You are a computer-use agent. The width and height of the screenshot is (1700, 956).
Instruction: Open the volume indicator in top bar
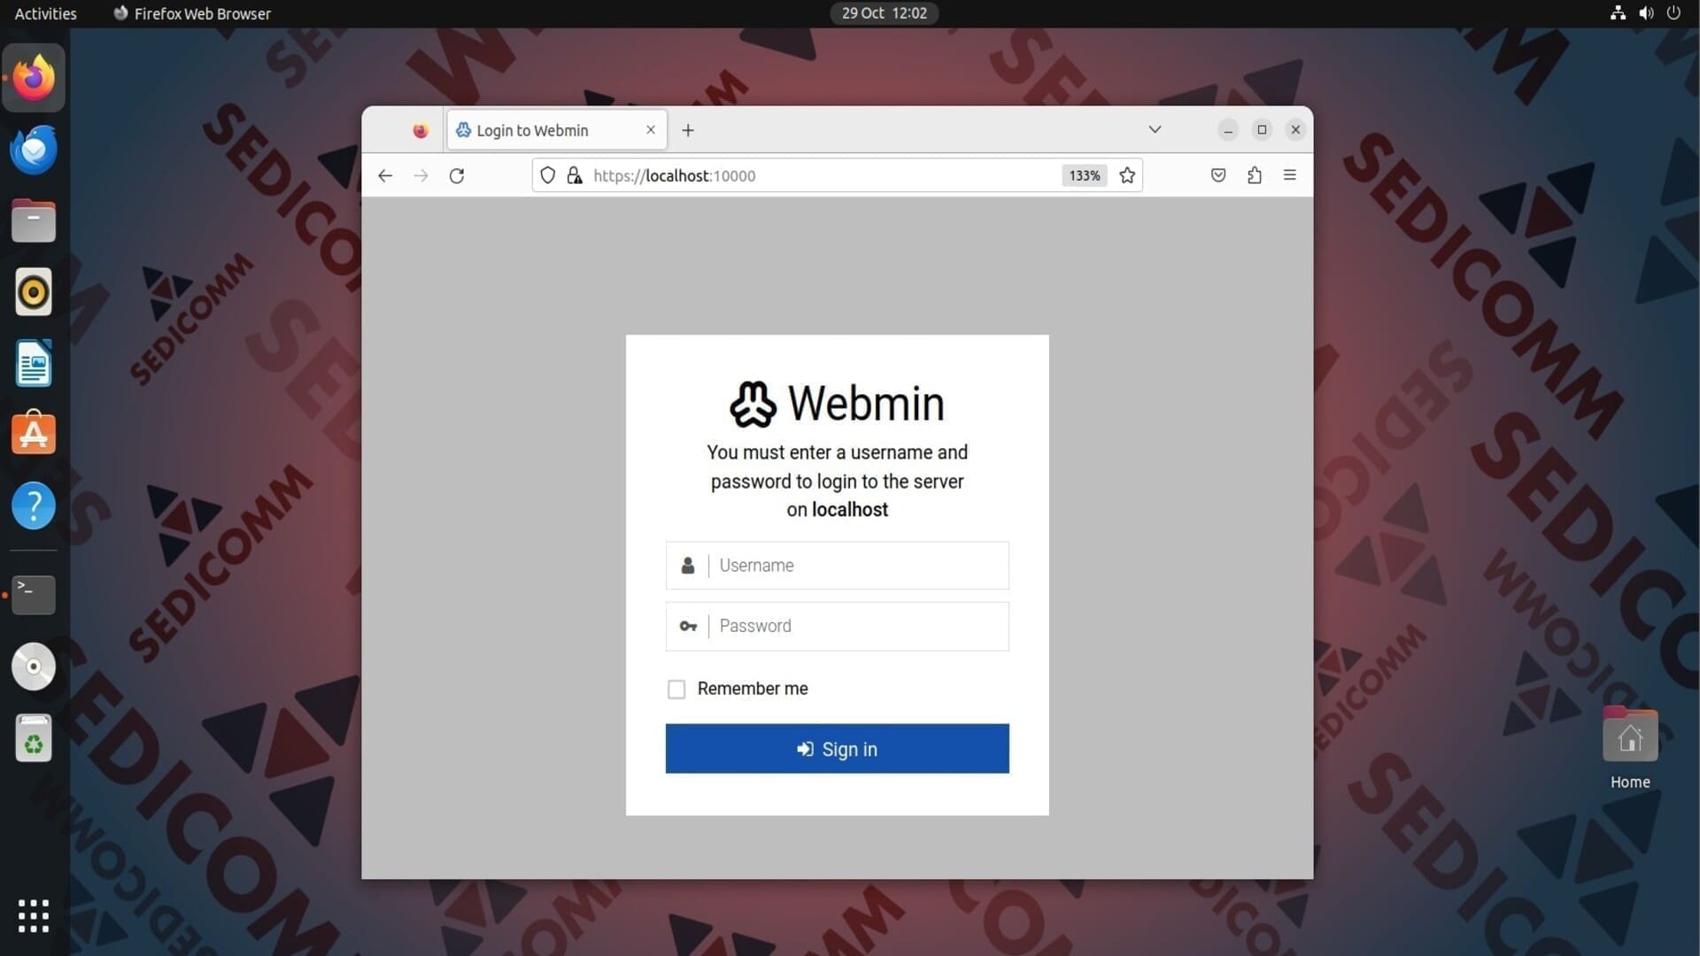coord(1646,13)
